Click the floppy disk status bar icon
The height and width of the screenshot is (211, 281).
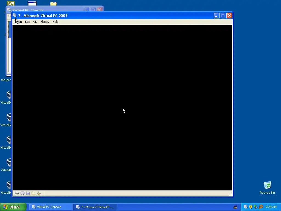[x=28, y=193]
